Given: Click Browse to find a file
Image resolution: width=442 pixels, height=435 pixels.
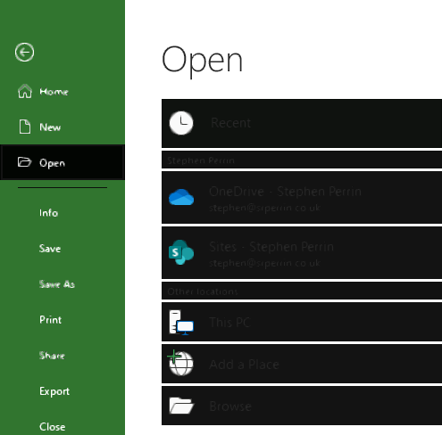Looking at the screenshot, I should click(x=302, y=406).
